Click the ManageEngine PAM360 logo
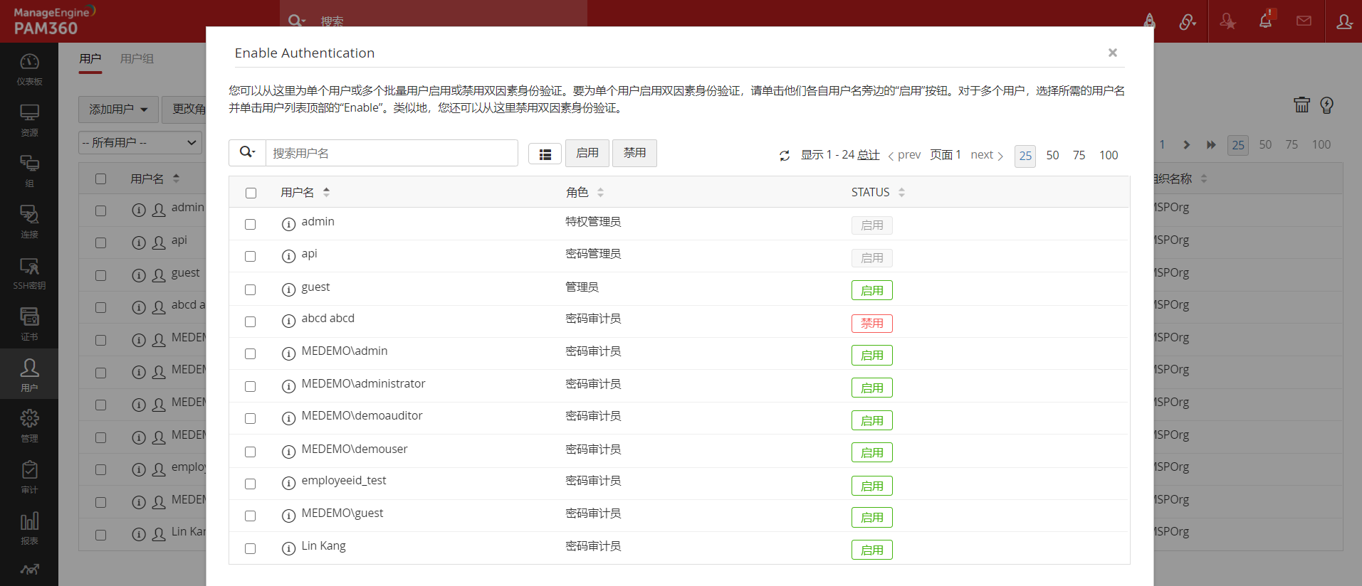The image size is (1362, 586). 53,21
